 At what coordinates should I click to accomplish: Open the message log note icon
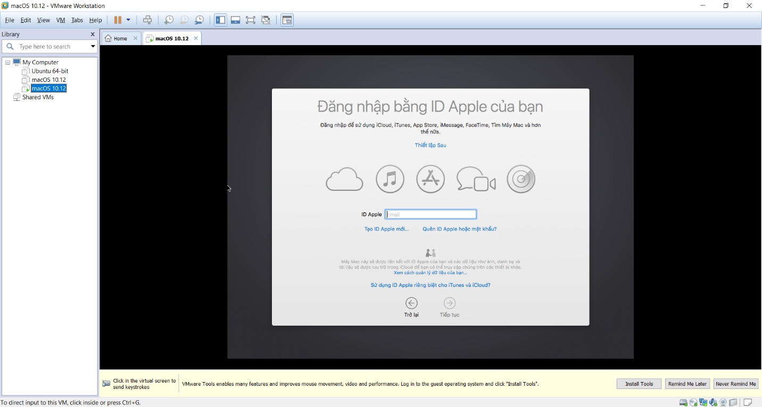click(747, 402)
